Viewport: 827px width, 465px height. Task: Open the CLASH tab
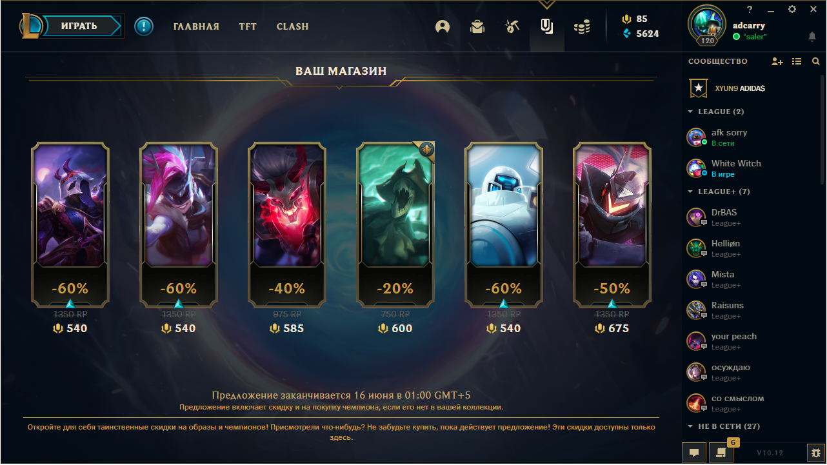tap(292, 26)
